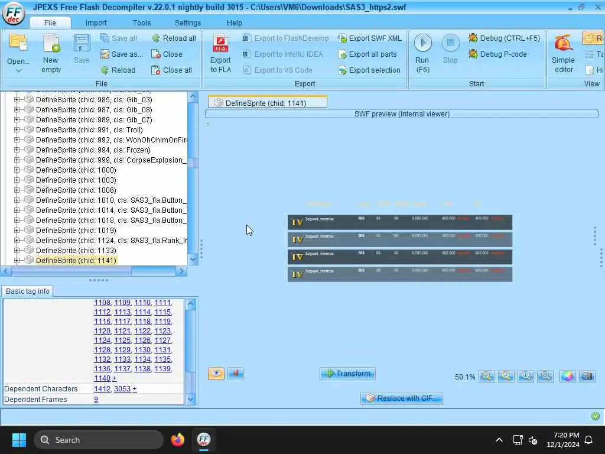Image resolution: width=605 pixels, height=454 pixels.
Task: Choose Save as... in the File group
Action: pyautogui.click(x=121, y=54)
